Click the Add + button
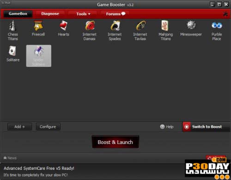The height and width of the screenshot is (180, 231). 19,127
